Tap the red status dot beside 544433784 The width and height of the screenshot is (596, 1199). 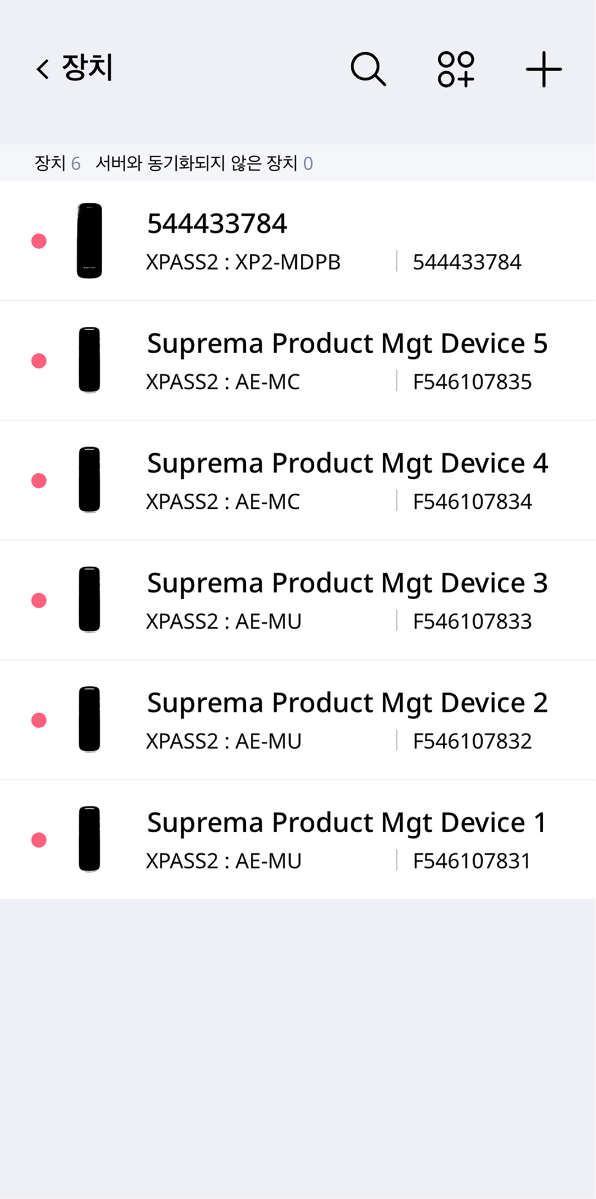pos(39,241)
